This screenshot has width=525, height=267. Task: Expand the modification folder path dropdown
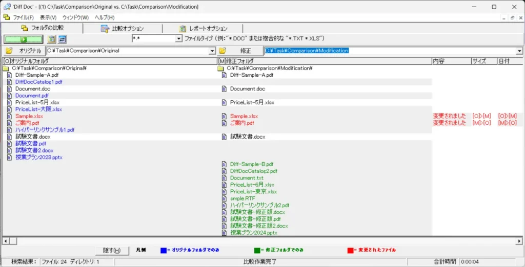coord(519,51)
